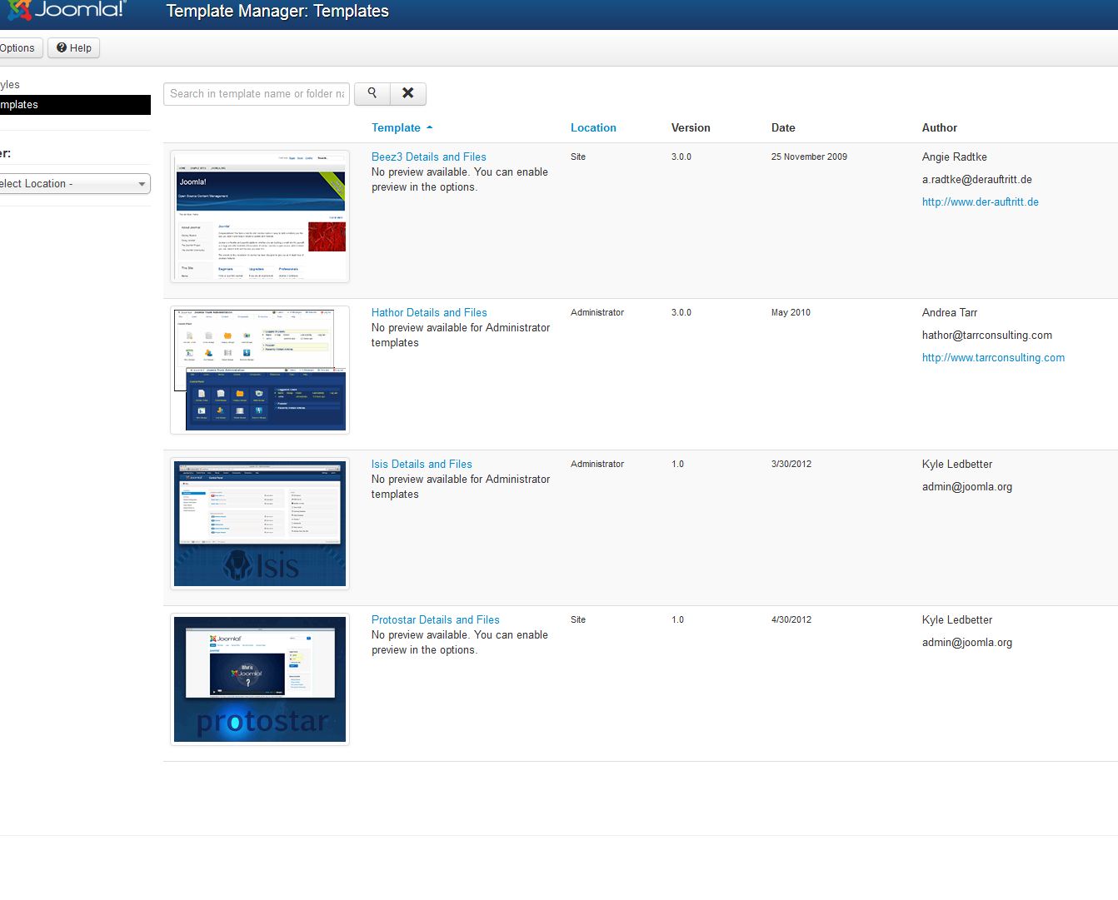Image resolution: width=1118 pixels, height=900 pixels.
Task: Click the Template column sort arrow
Action: click(x=429, y=127)
